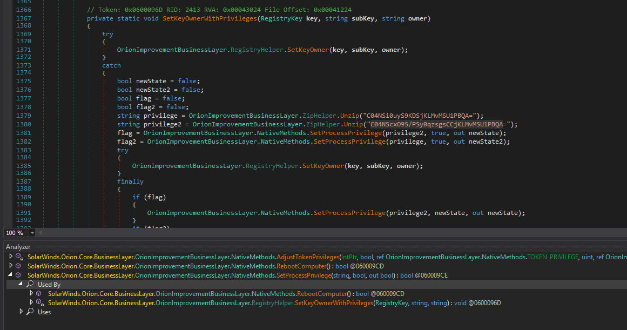Click method icon of RebootComputer under Used By

[39, 293]
